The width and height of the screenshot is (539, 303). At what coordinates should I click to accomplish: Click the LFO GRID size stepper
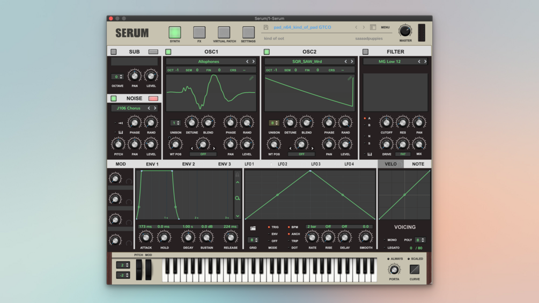coord(253,240)
